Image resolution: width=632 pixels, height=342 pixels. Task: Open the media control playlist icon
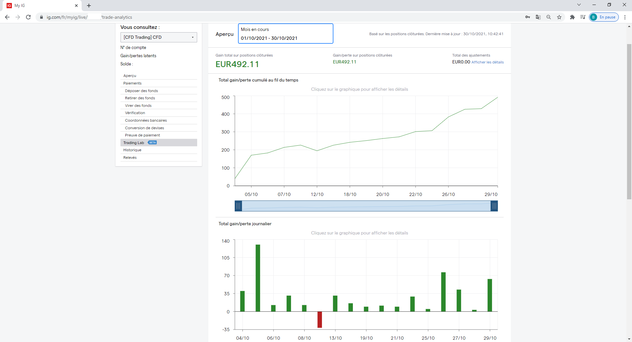tap(583, 17)
